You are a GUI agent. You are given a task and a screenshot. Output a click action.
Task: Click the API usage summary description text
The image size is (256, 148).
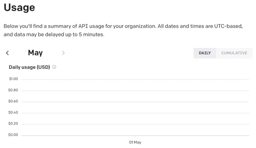(x=123, y=30)
